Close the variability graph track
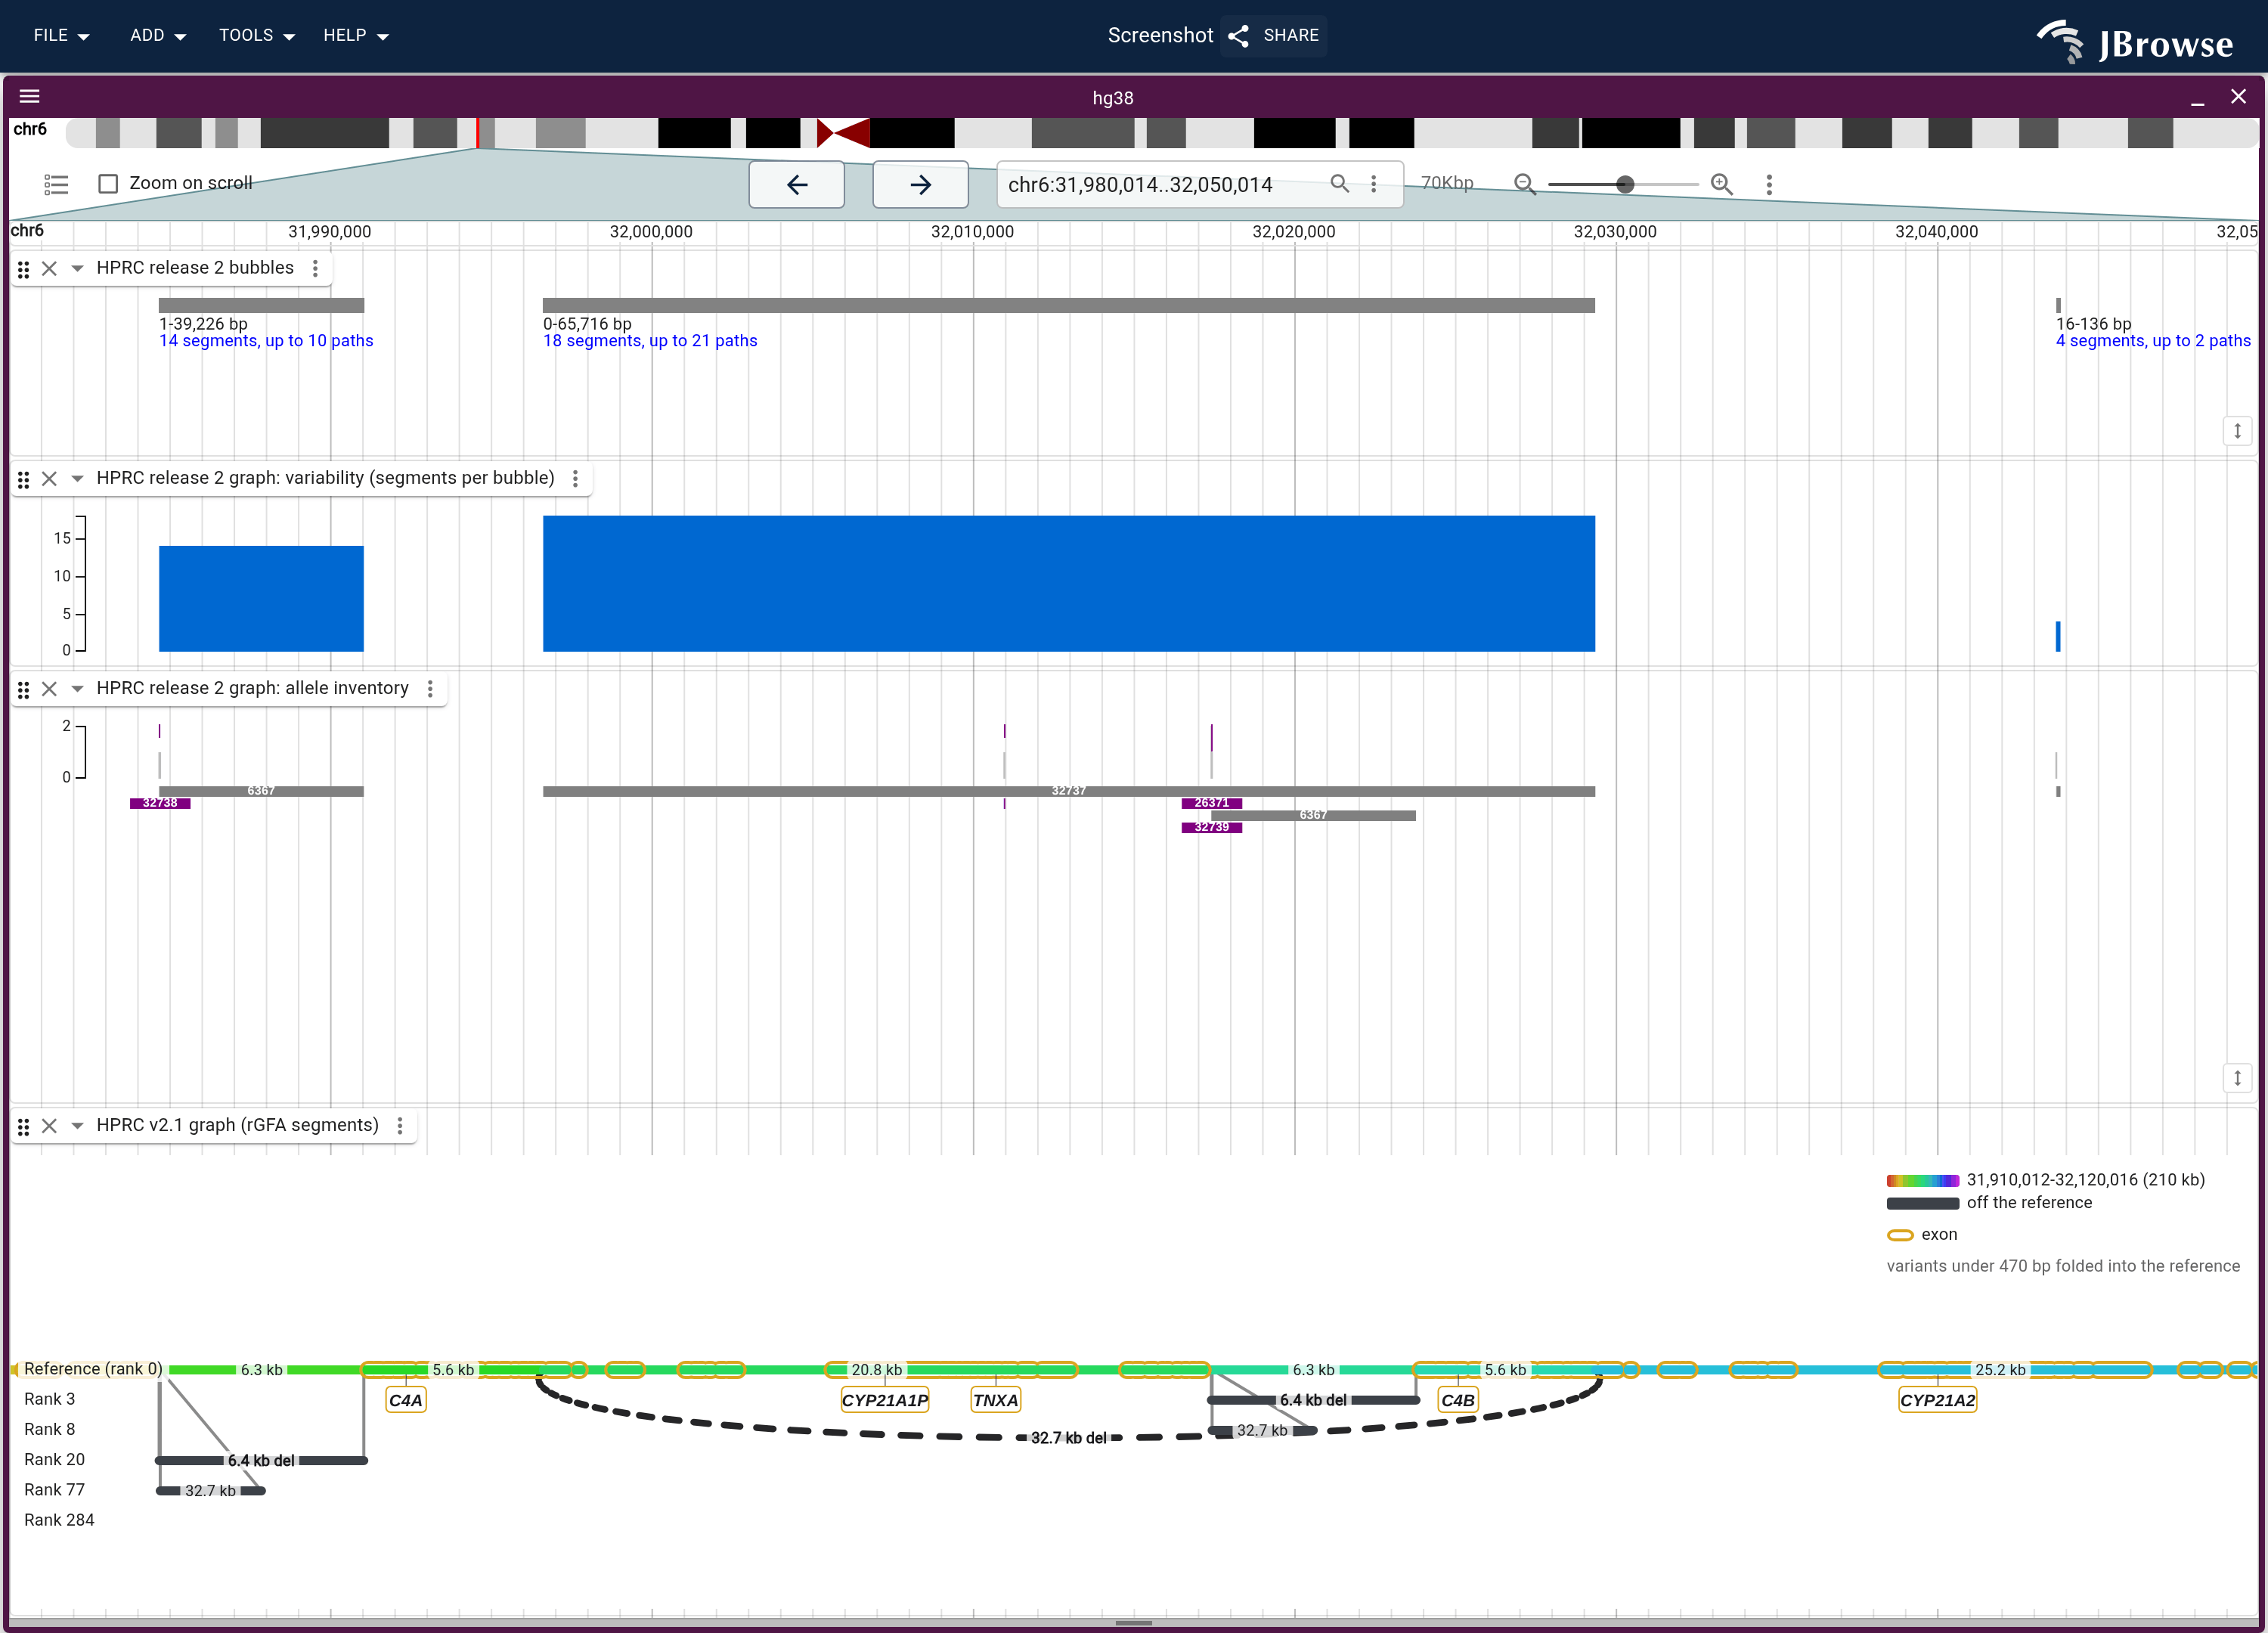 click(x=49, y=479)
